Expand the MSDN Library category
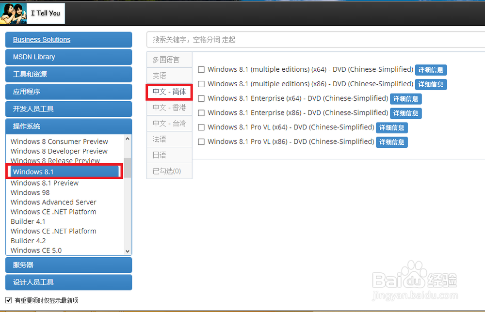485x312 pixels. (69, 57)
